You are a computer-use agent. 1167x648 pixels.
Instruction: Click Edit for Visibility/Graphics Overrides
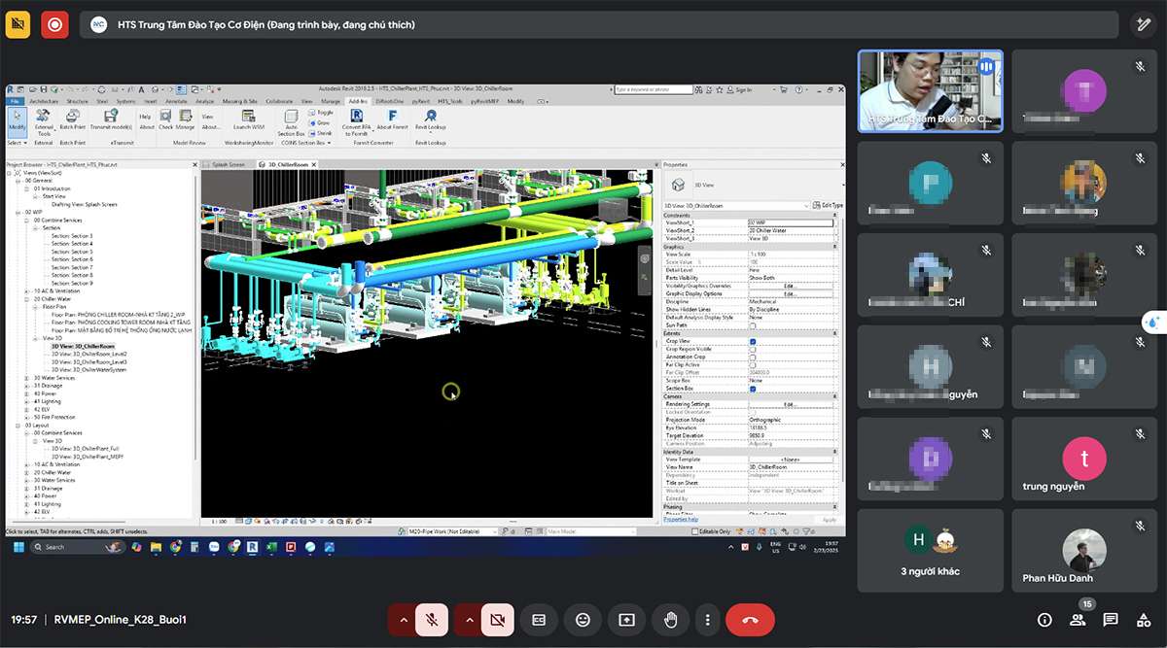[790, 287]
